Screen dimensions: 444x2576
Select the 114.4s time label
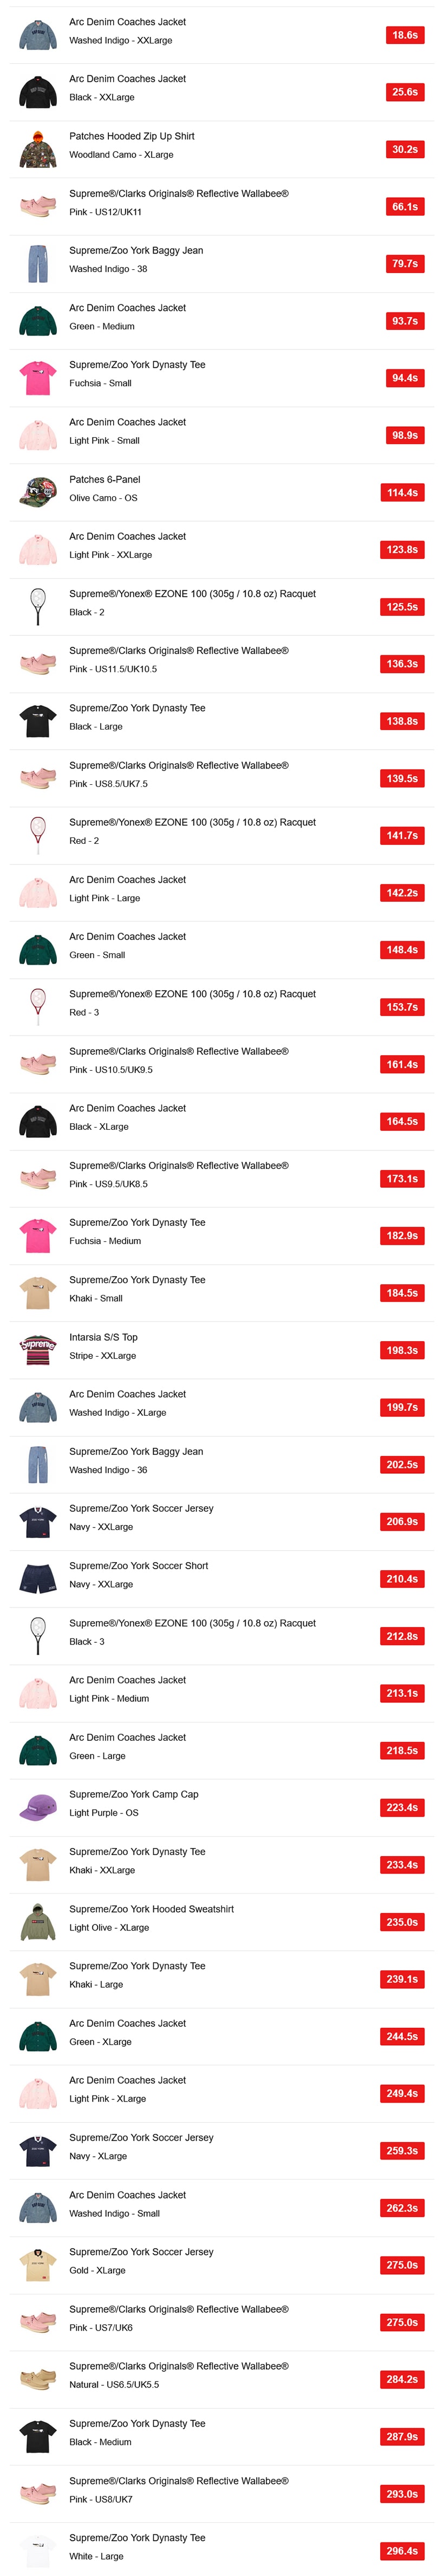(402, 492)
